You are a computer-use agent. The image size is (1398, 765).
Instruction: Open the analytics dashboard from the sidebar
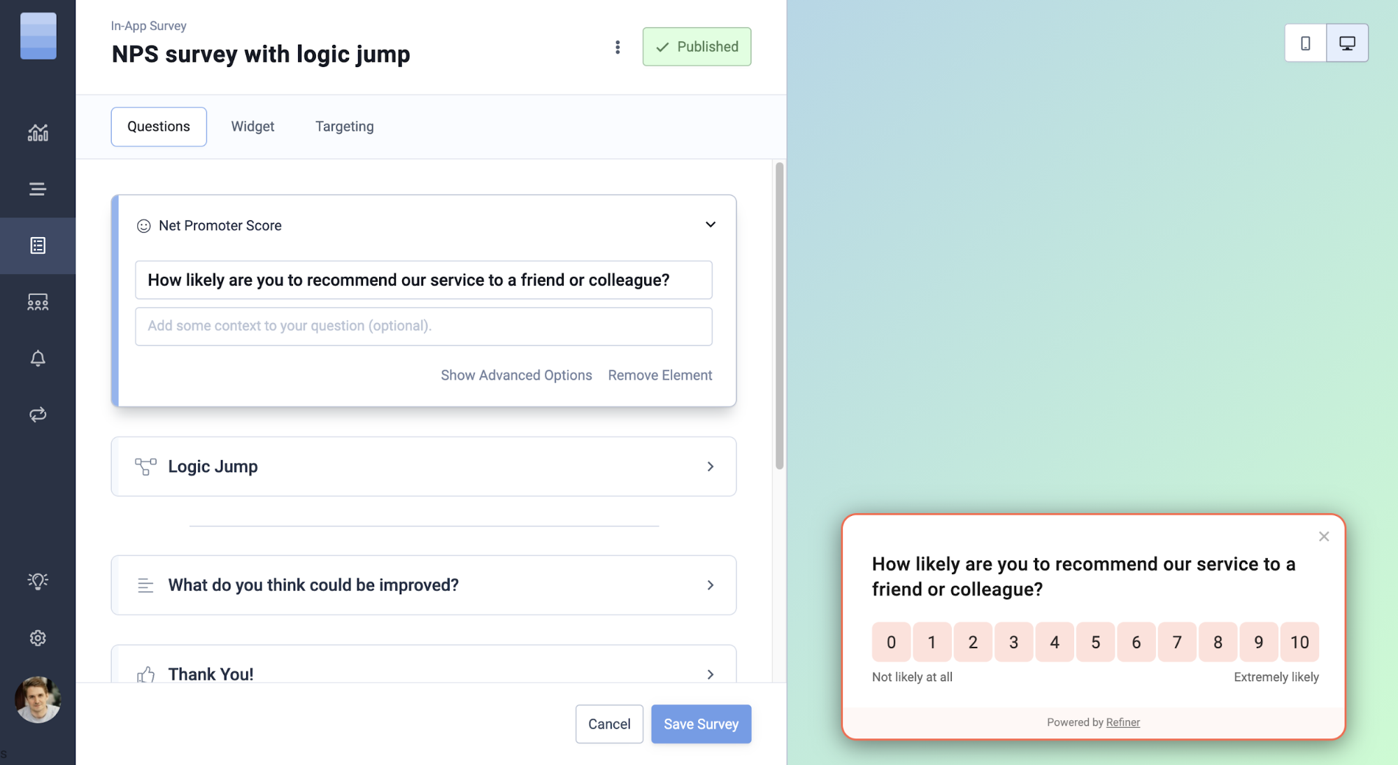pos(38,132)
